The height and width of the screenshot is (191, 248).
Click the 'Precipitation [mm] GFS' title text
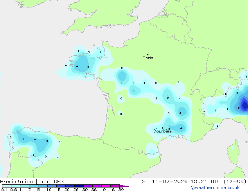point(32,182)
